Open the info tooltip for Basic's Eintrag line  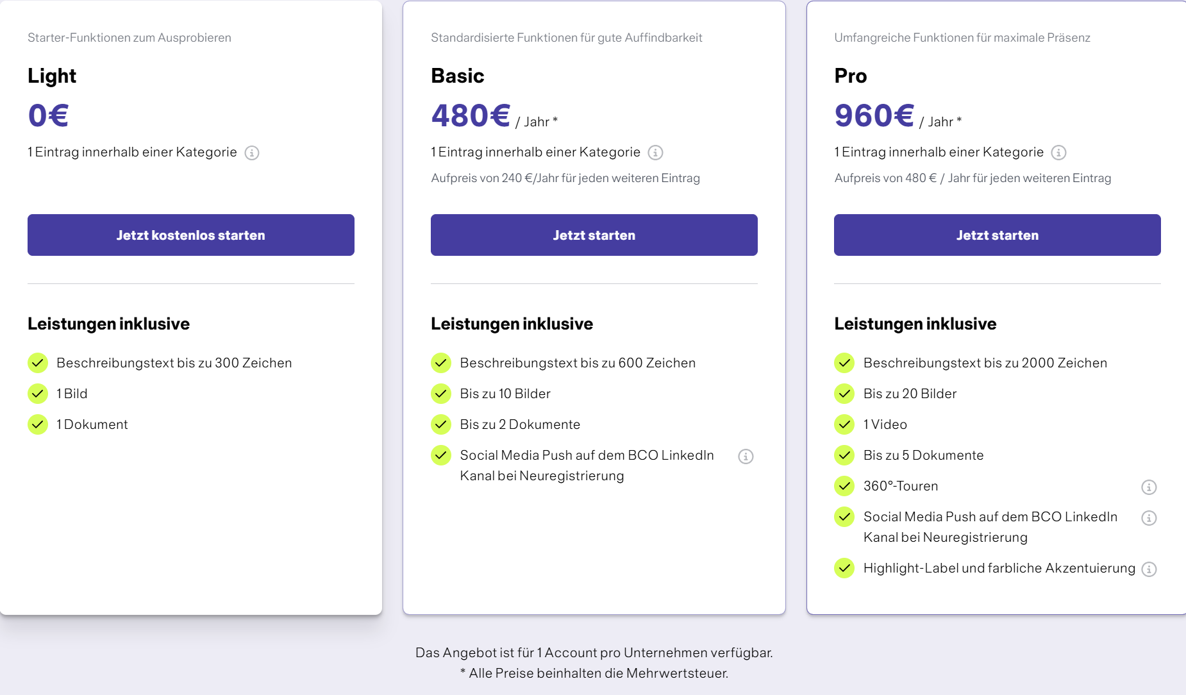coord(655,153)
